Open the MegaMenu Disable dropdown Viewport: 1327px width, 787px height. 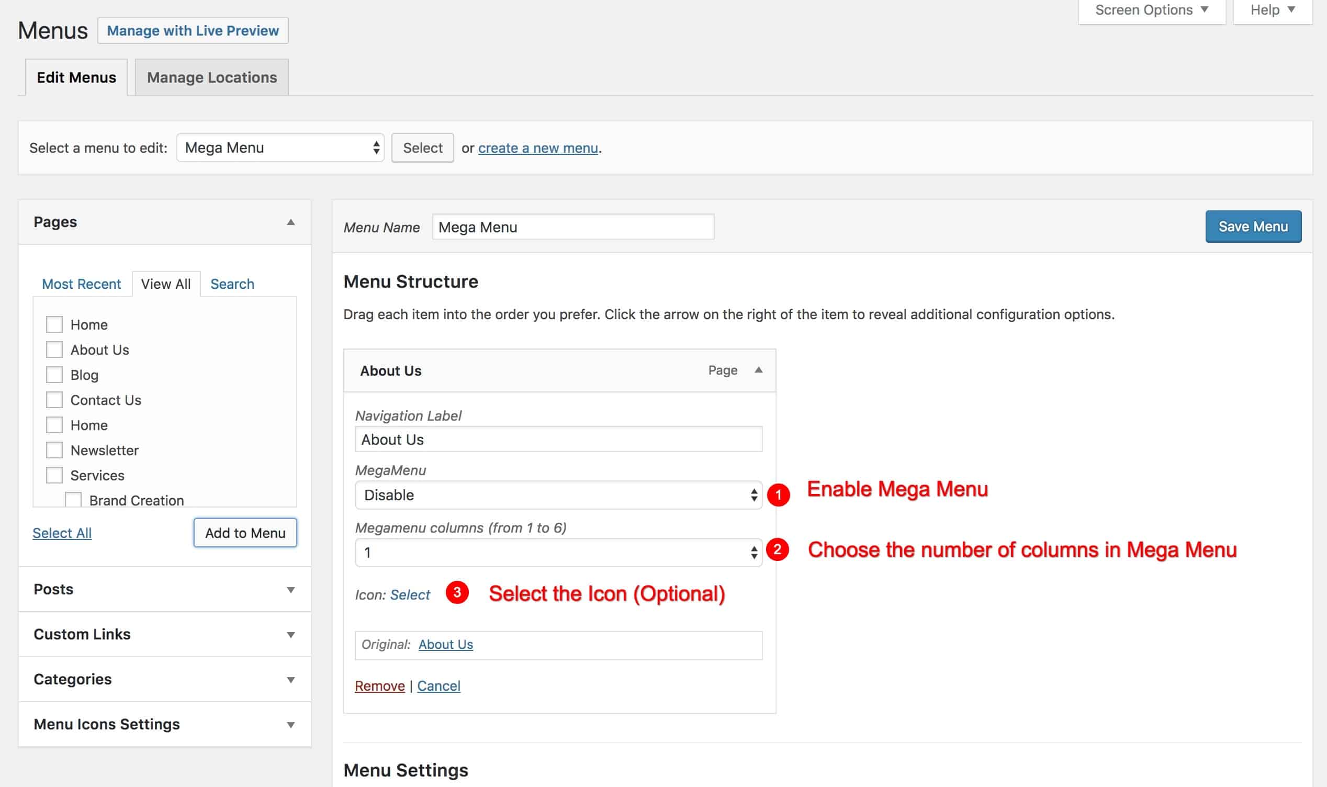coord(558,495)
